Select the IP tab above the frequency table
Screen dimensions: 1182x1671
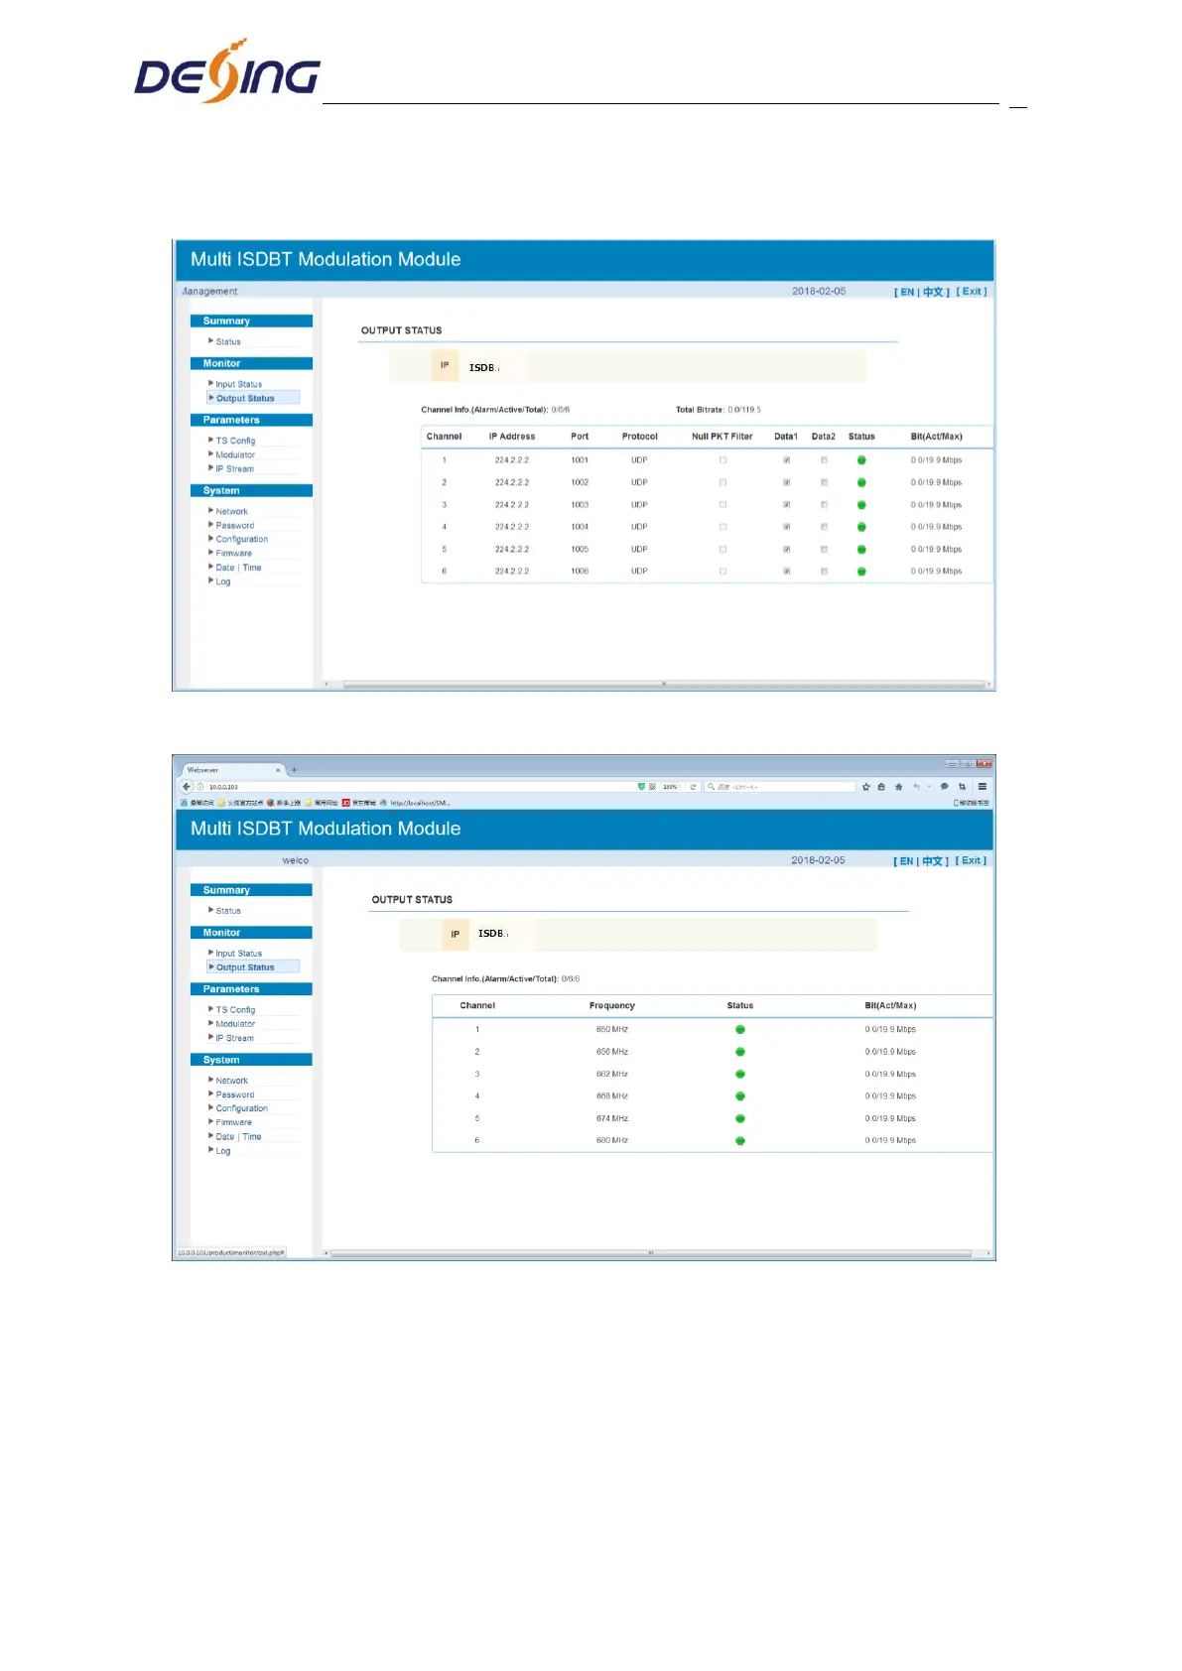coord(455,935)
